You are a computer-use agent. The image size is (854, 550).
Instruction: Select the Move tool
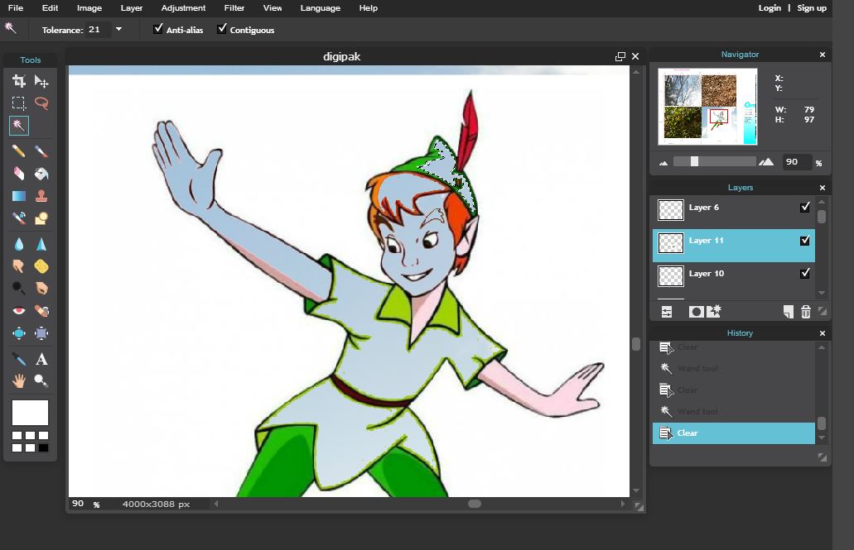tap(41, 81)
